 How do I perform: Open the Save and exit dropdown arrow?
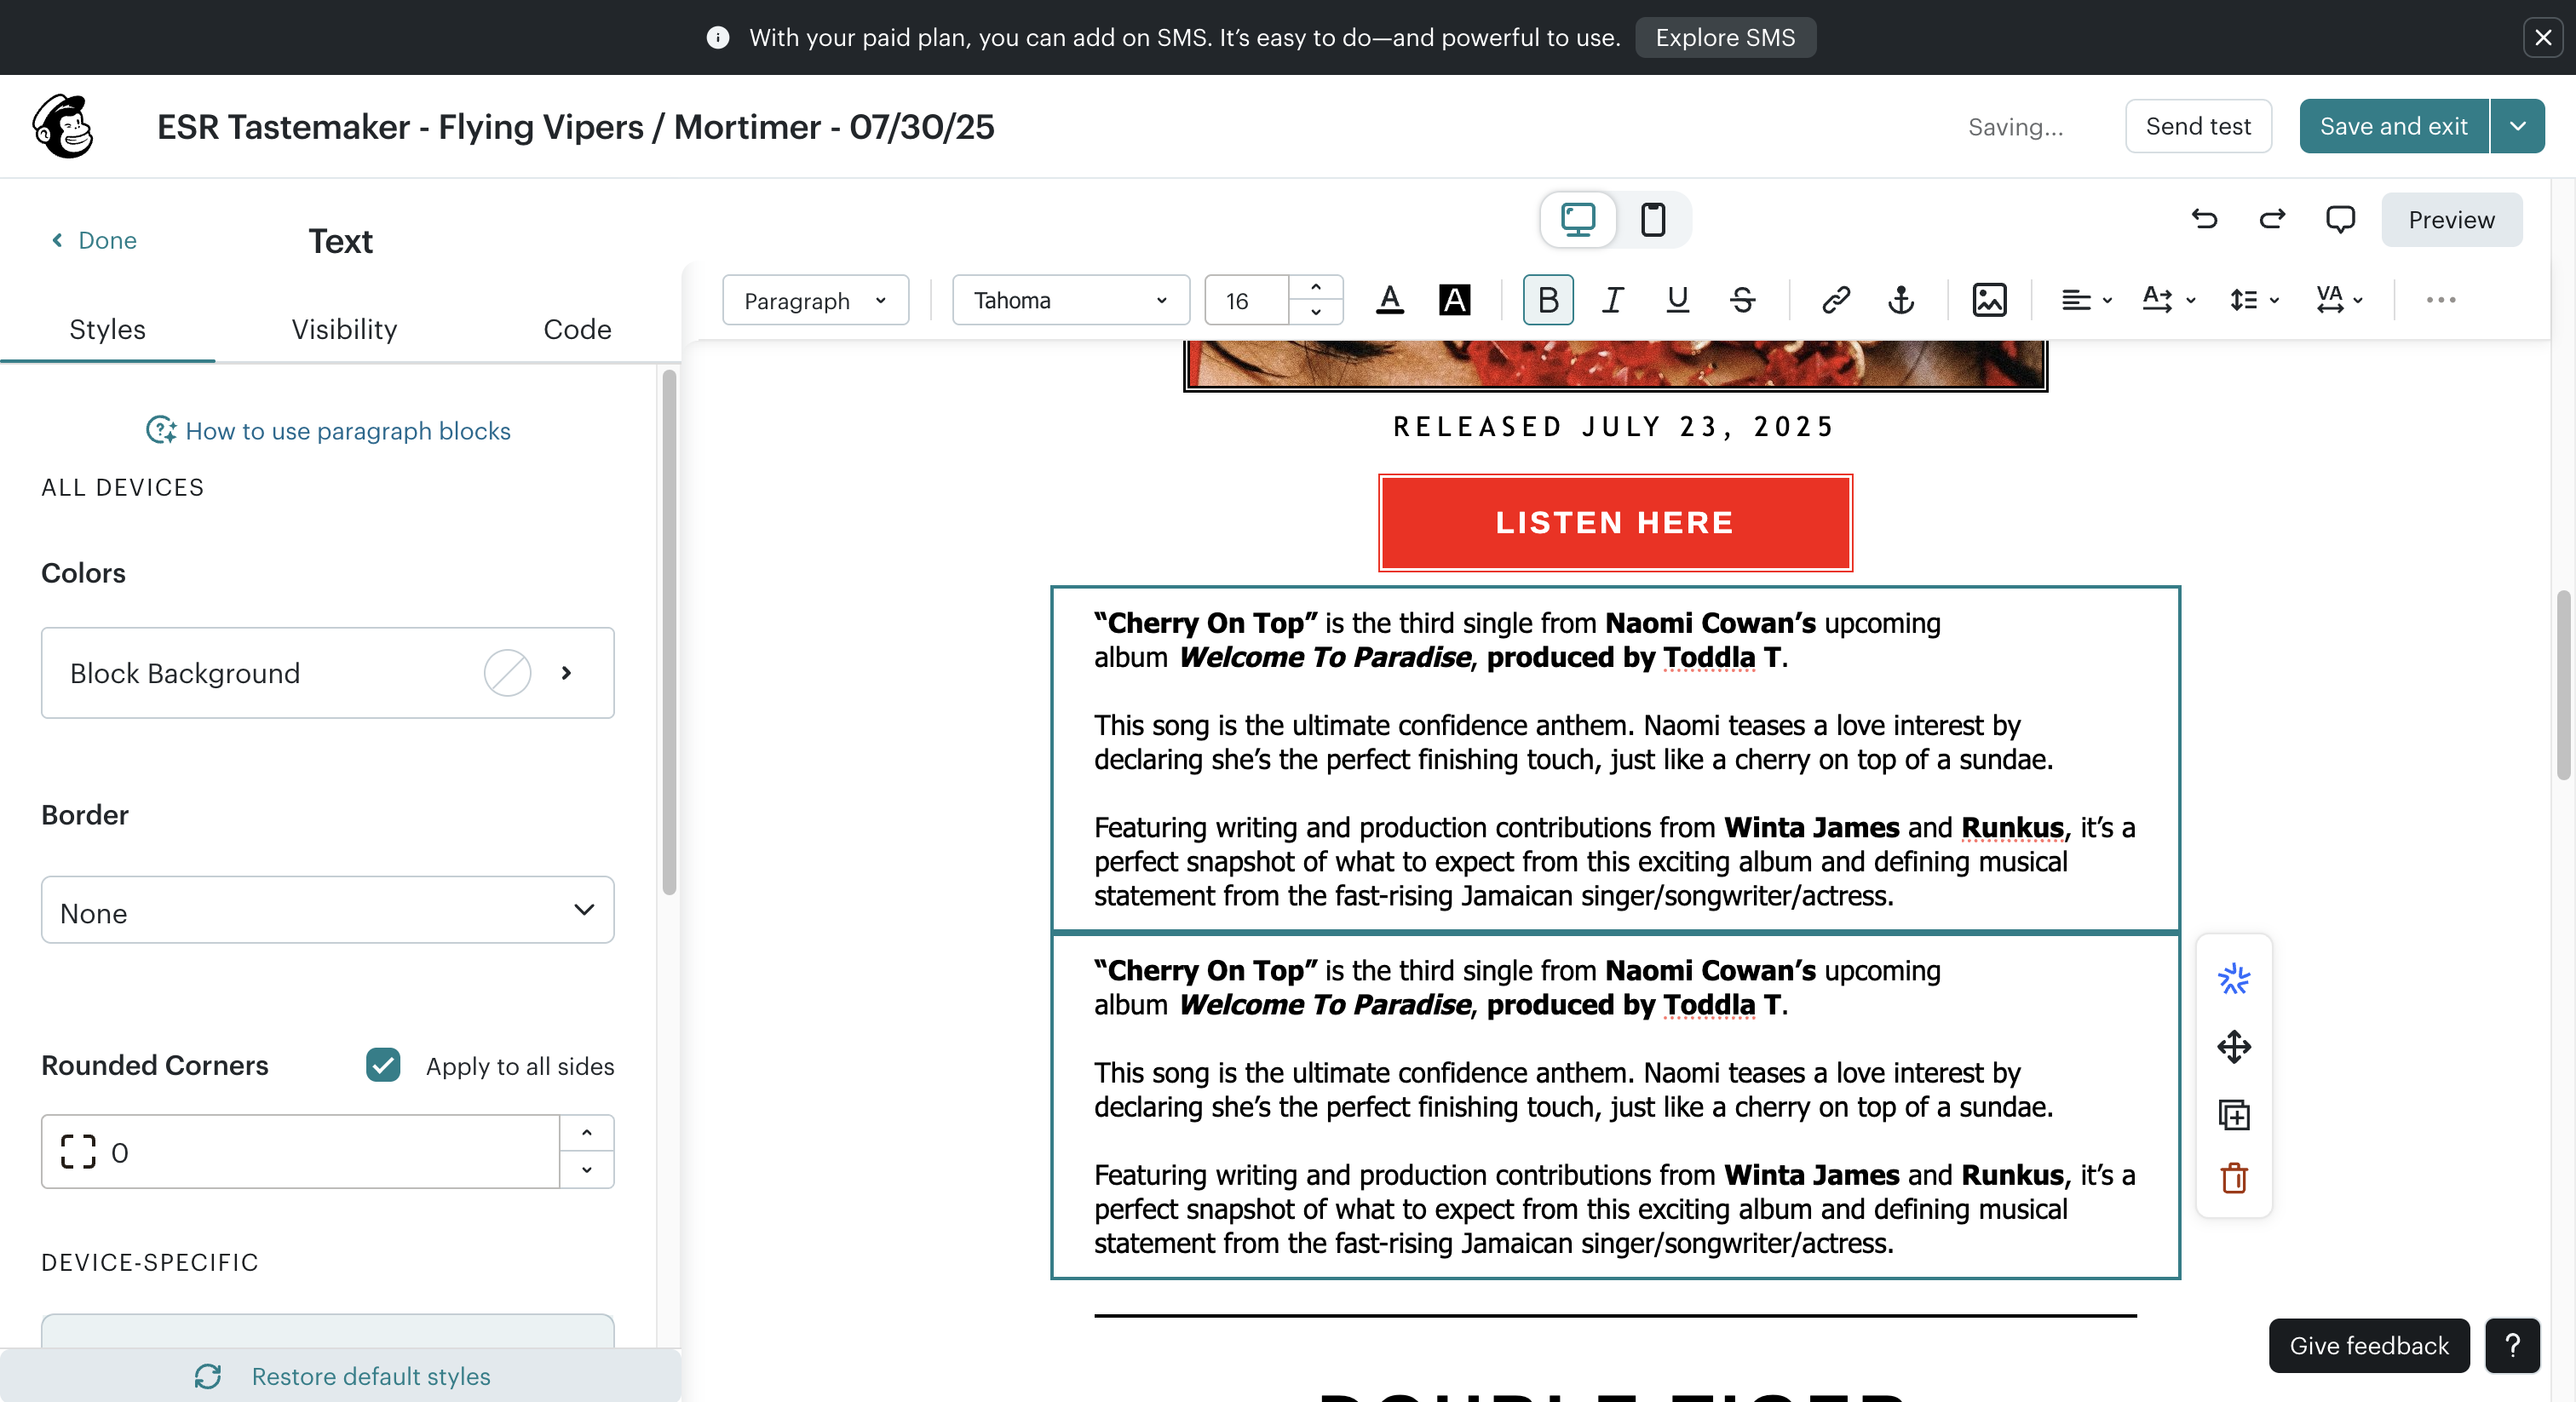point(2518,126)
